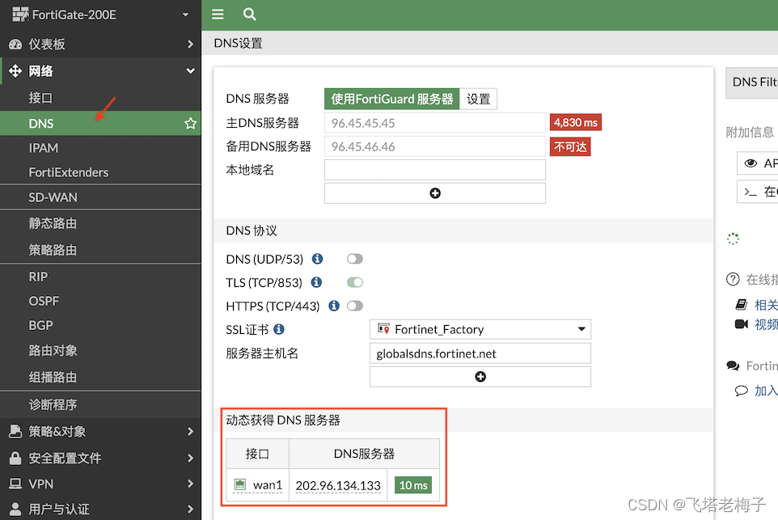Click the join discussion speech bubble icon
The image size is (778, 520).
pos(742,391)
